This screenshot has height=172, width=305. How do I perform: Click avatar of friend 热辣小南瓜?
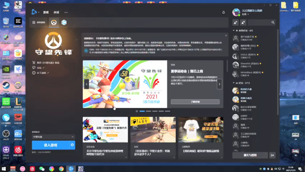236,99
